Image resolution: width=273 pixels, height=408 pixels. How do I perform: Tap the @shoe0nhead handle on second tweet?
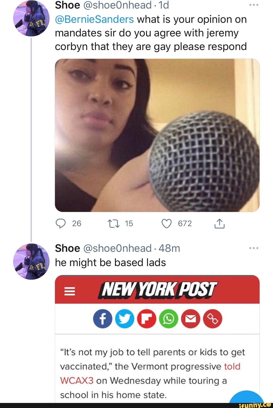pos(117,248)
